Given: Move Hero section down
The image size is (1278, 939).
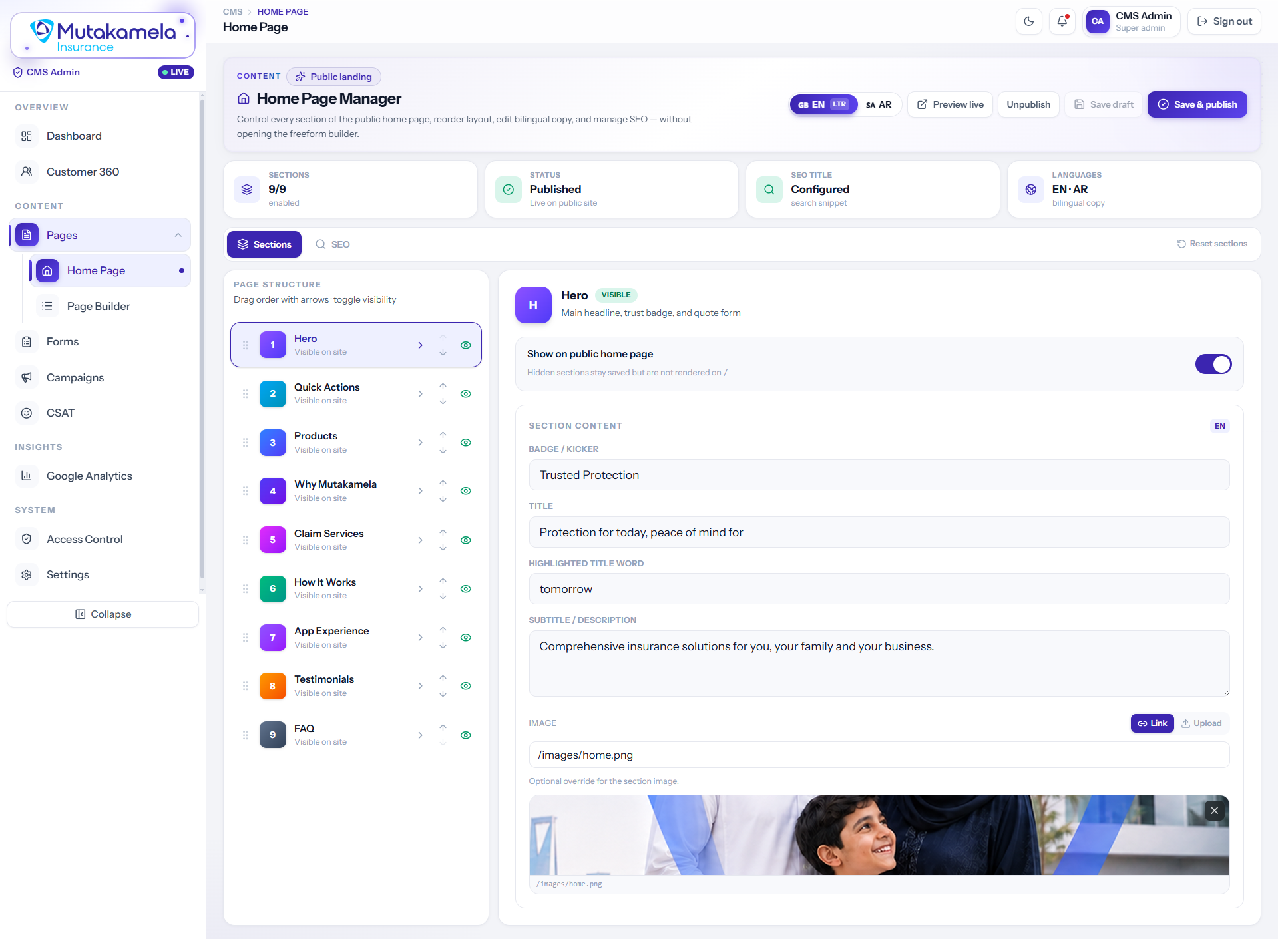Looking at the screenshot, I should click(443, 353).
